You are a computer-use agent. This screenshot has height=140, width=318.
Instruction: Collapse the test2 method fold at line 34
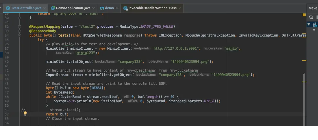[19, 35]
